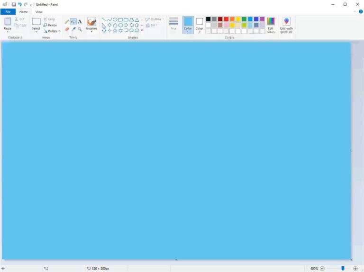Viewport: 364px width, 272px height.
Task: Collapse the ribbon with the chevron arrow
Action: click(355, 11)
